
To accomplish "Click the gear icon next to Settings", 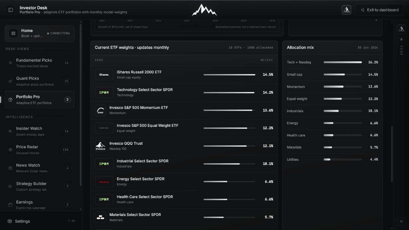I will 10,221.
